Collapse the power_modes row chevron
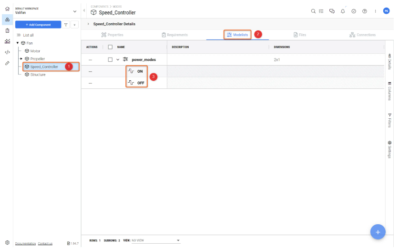 (118, 60)
